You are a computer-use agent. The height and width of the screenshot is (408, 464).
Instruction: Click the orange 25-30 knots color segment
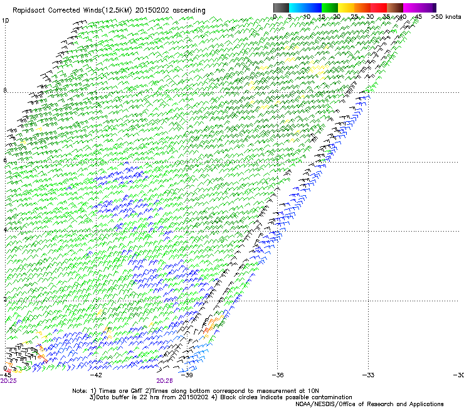(x=362, y=8)
